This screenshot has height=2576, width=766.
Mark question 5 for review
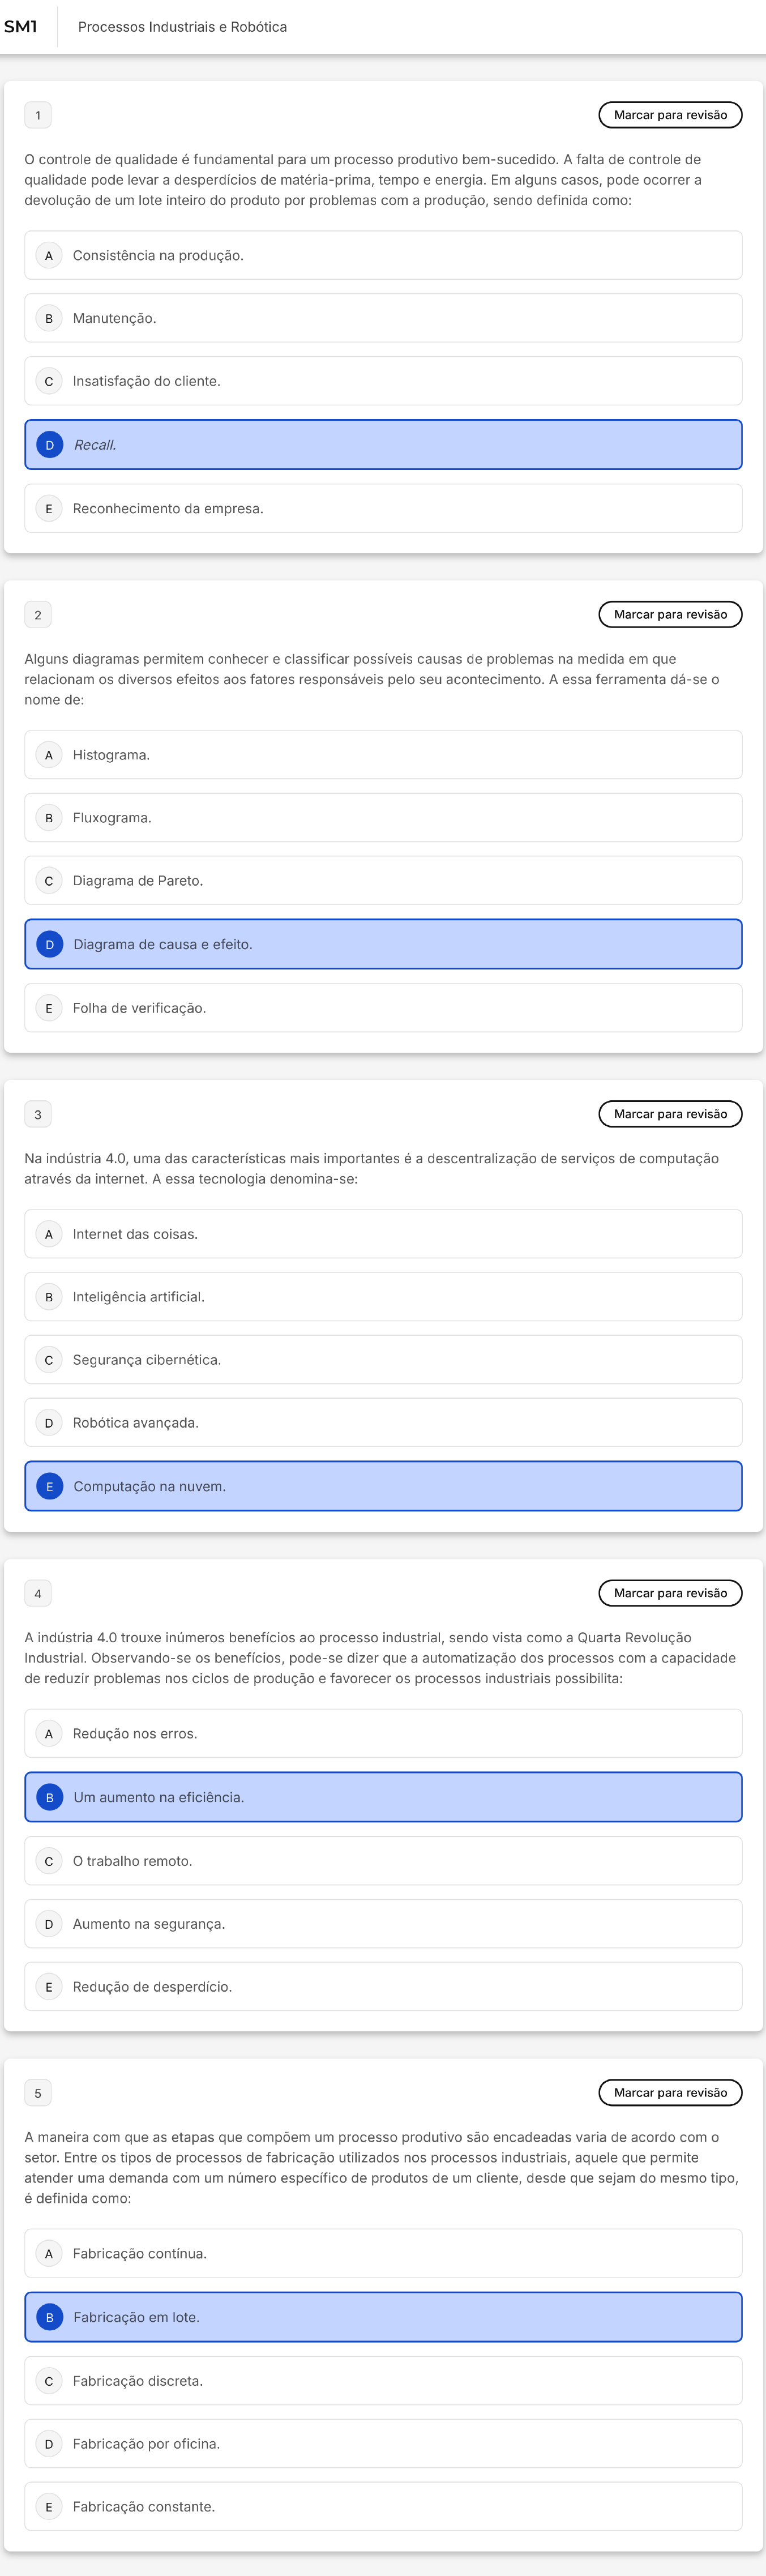pyautogui.click(x=669, y=2093)
